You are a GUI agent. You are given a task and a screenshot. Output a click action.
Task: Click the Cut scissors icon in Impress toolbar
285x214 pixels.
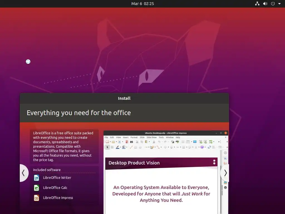click(137, 142)
